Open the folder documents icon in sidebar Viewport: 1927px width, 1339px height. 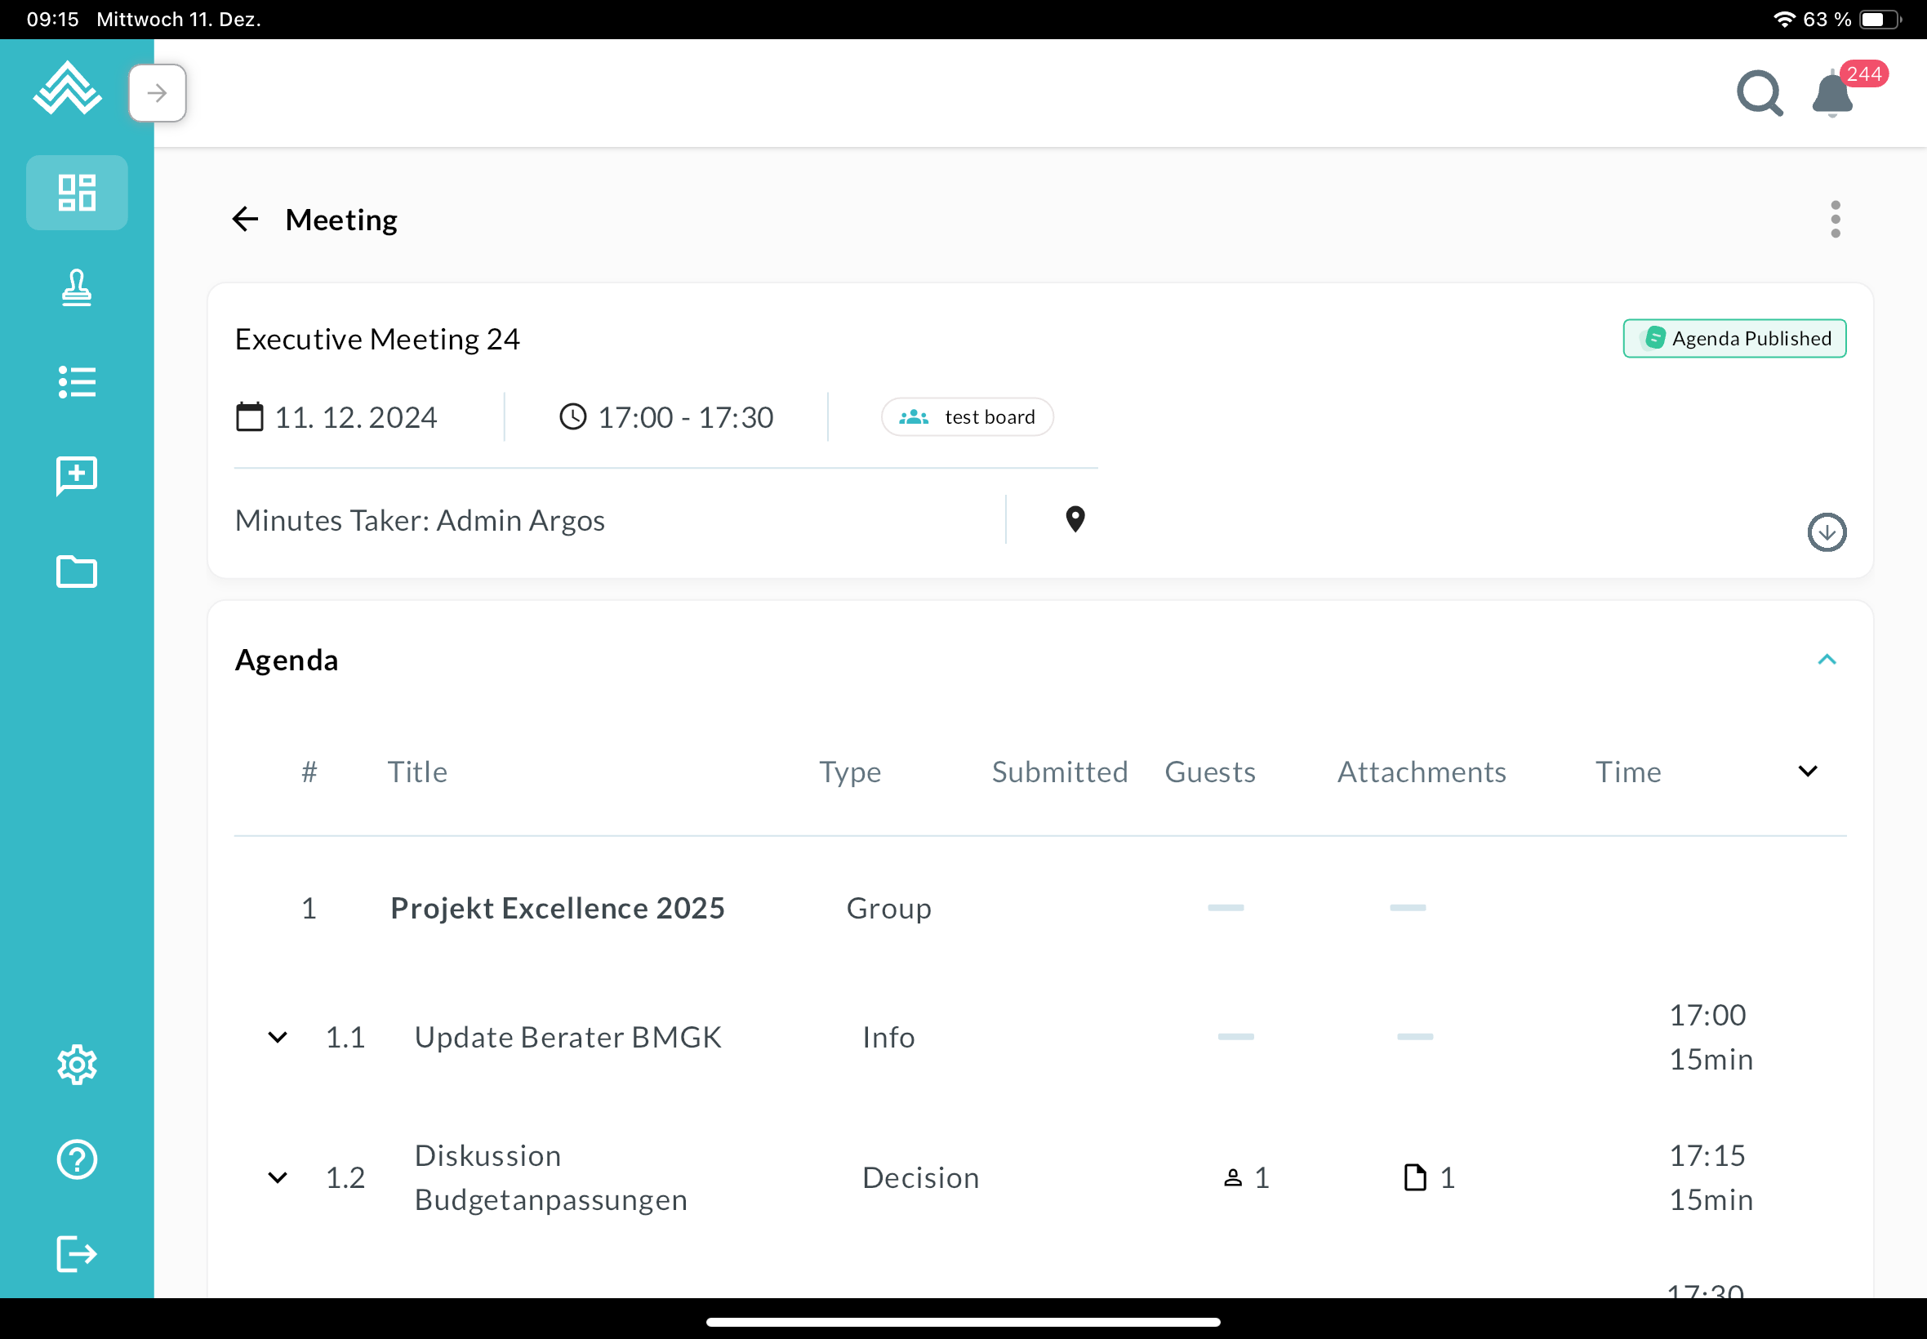[76, 572]
